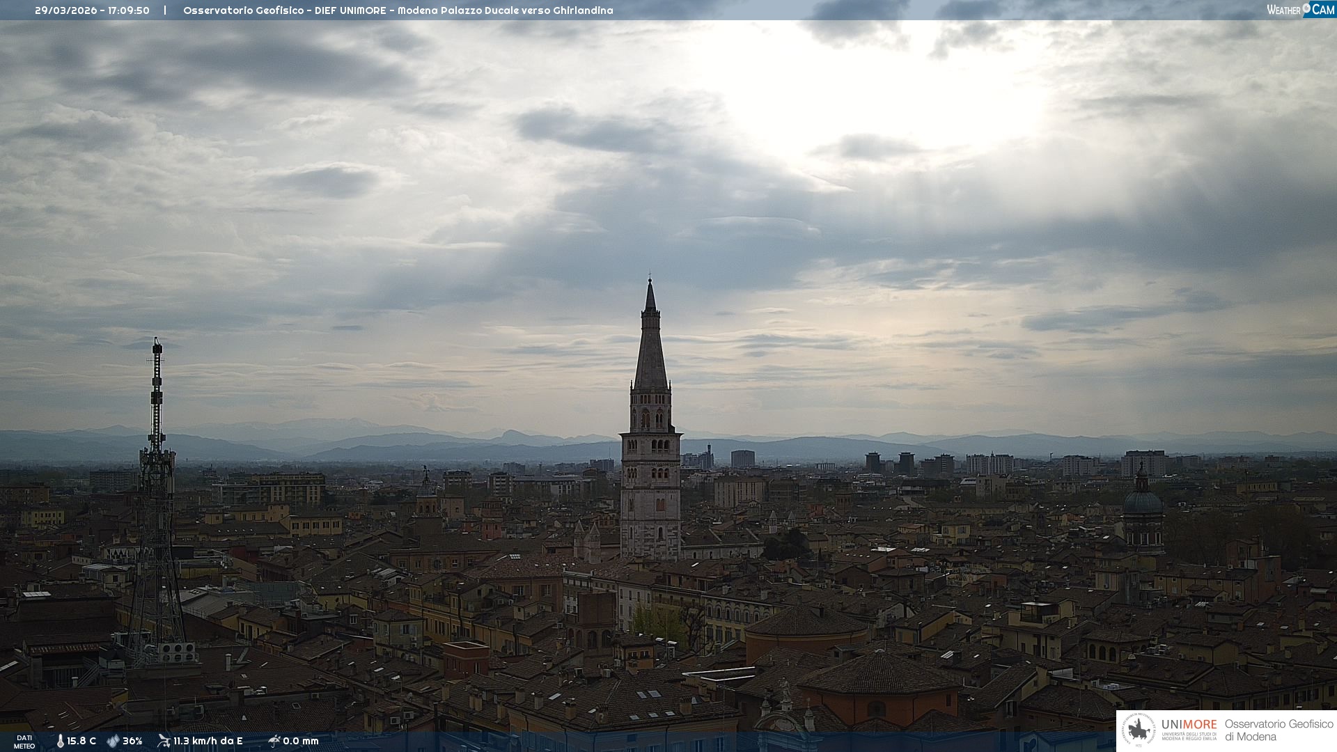Click the WeatherCam camera lens icon
Screen dimensions: 1337x752
1306,8
